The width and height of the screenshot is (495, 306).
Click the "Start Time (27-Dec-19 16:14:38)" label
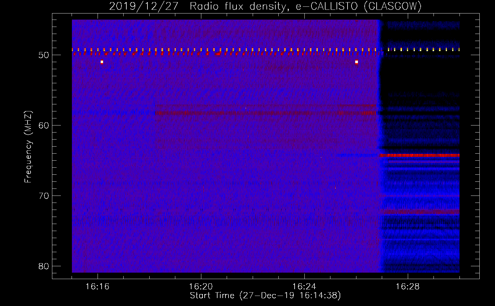265,296
